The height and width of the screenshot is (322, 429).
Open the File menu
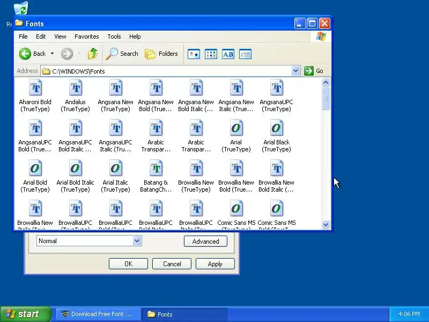click(x=23, y=36)
